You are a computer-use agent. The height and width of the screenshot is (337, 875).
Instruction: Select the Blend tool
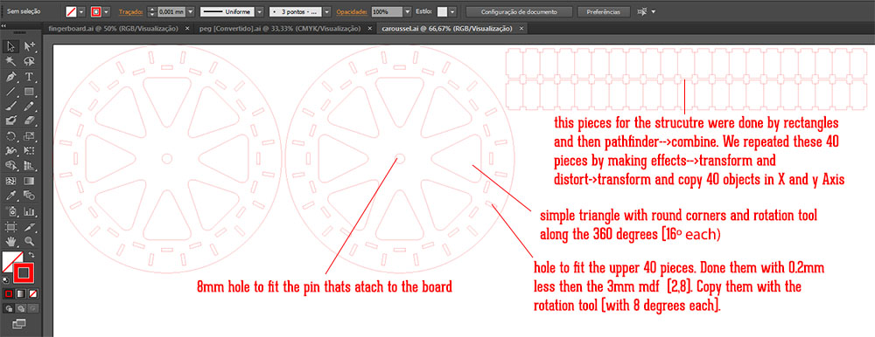29,196
